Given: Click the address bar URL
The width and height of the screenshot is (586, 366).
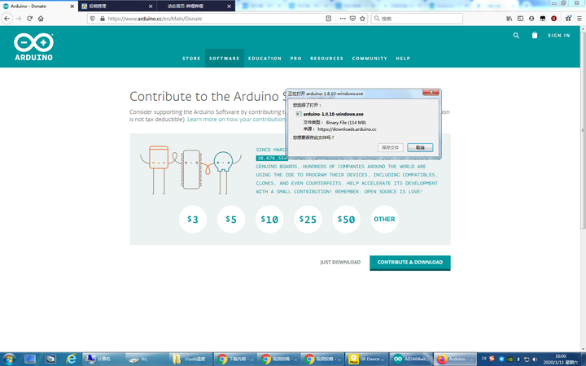Looking at the screenshot, I should [155, 19].
